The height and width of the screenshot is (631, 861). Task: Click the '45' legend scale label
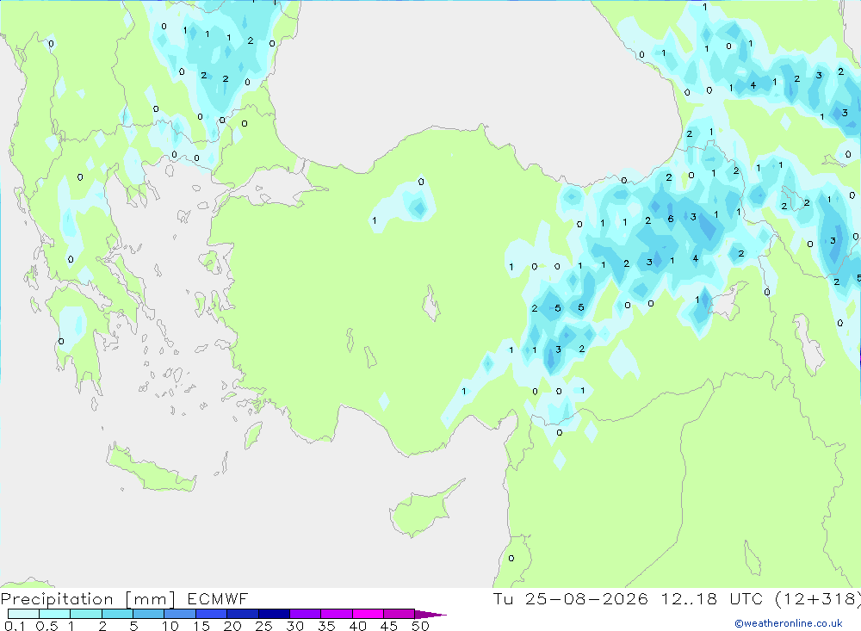pos(389,626)
